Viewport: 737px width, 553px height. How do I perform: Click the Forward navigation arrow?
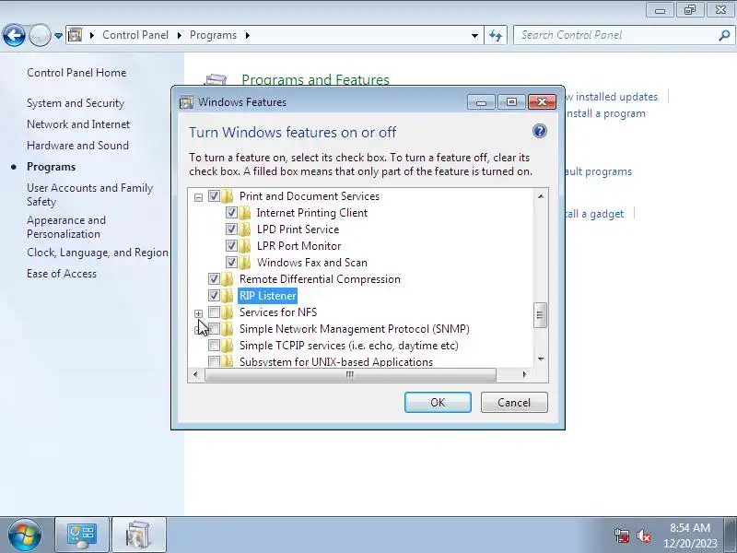[x=40, y=35]
